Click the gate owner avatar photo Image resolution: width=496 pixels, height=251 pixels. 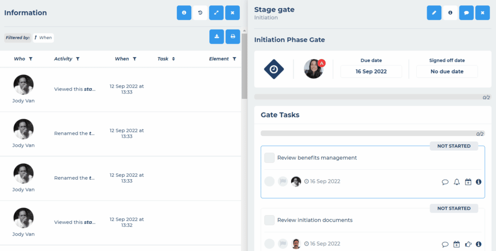tap(313, 69)
